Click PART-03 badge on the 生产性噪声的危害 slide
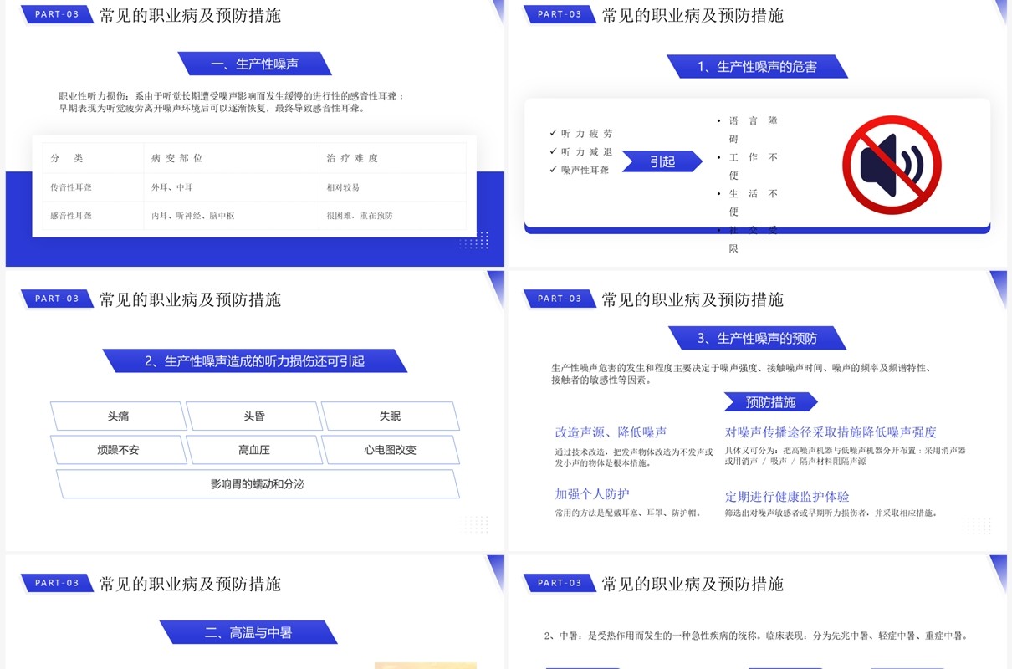The width and height of the screenshot is (1012, 669). [x=560, y=14]
